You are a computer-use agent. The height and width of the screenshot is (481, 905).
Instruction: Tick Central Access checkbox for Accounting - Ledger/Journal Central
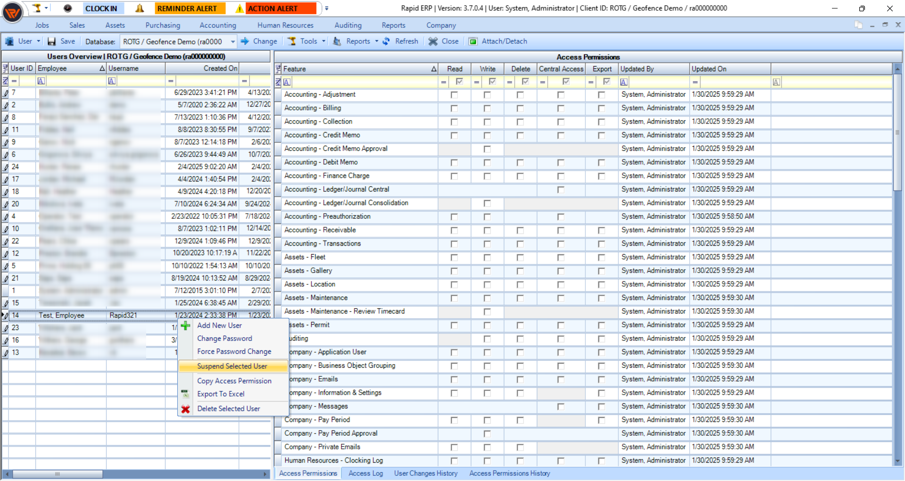click(x=560, y=190)
